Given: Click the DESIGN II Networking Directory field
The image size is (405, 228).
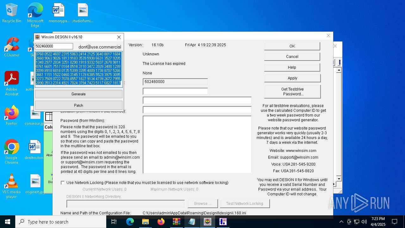Looking at the screenshot, I should coord(126,204).
